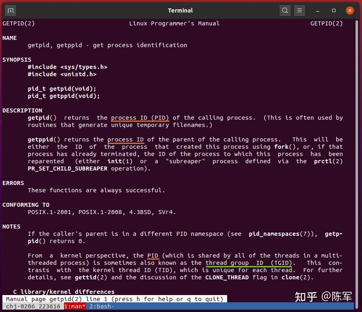Viewport: 362px width, 312px height.
Task: Open a new terminal window via top-left icon
Action: pos(10,10)
